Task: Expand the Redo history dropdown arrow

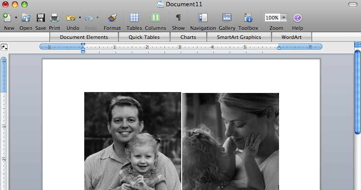Action: pyautogui.click(x=98, y=18)
